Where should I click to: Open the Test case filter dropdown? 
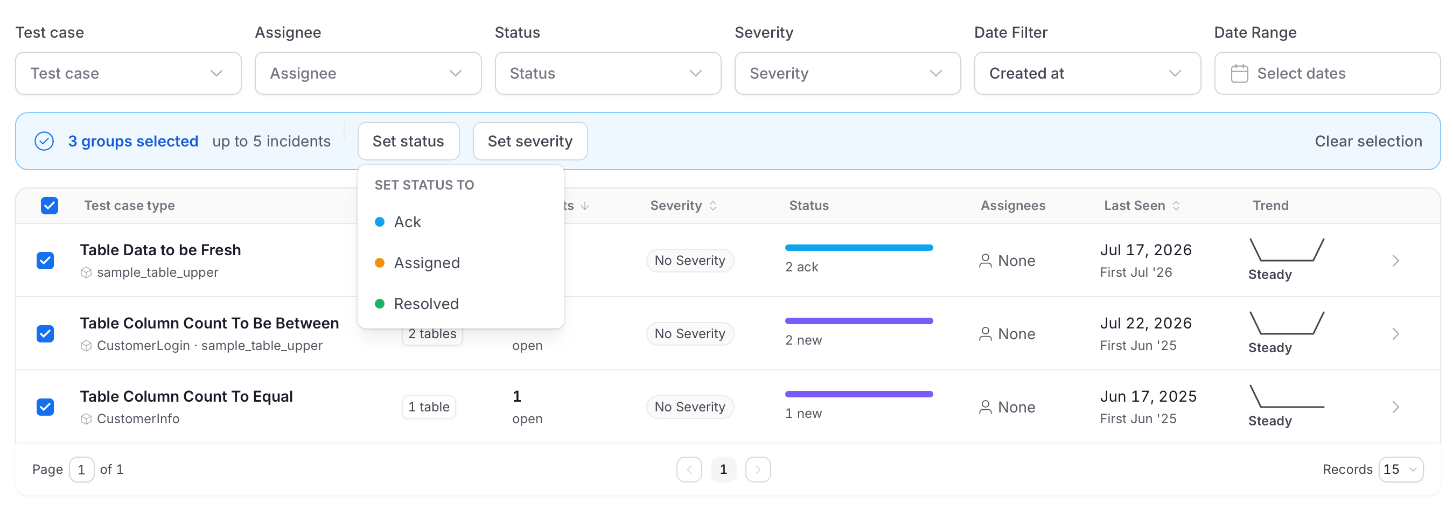pos(128,73)
